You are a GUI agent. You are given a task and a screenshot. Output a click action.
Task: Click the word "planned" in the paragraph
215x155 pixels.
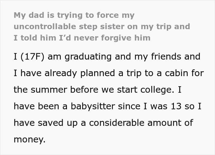click(x=97, y=73)
